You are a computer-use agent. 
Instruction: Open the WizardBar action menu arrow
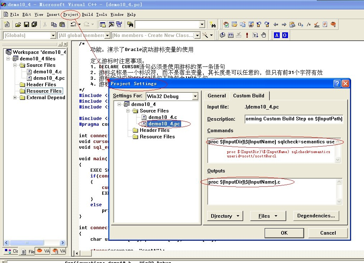[x=212, y=35]
